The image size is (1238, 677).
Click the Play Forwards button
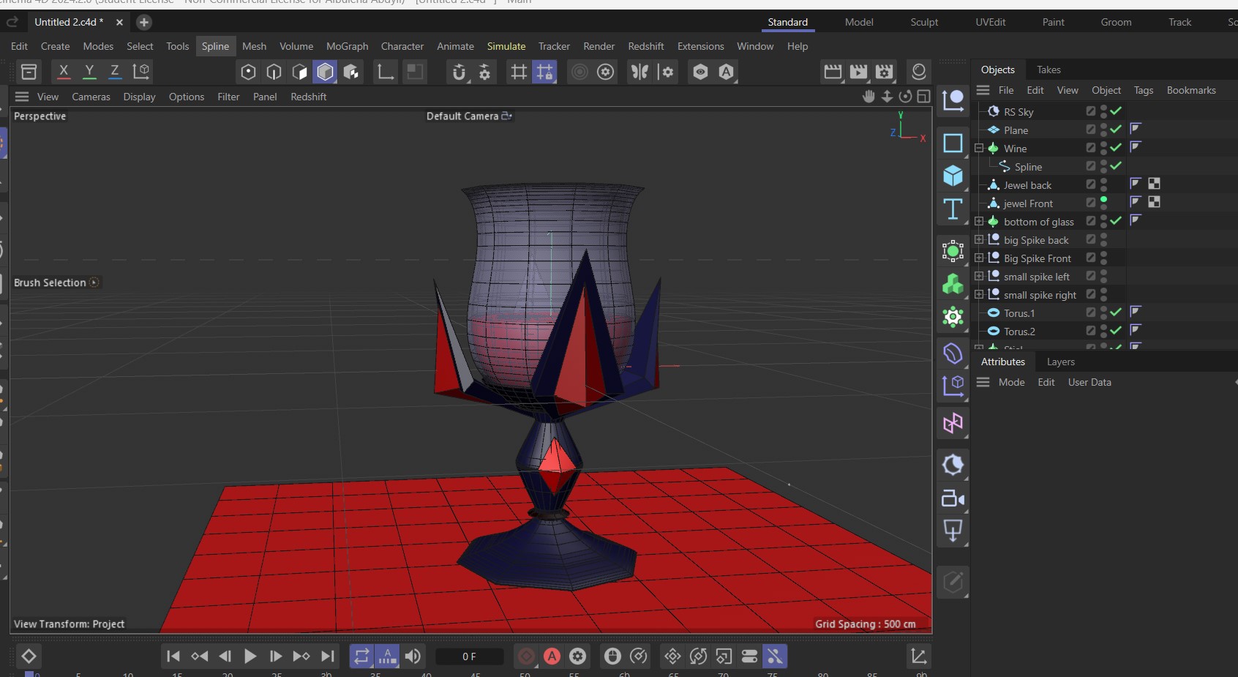point(250,657)
